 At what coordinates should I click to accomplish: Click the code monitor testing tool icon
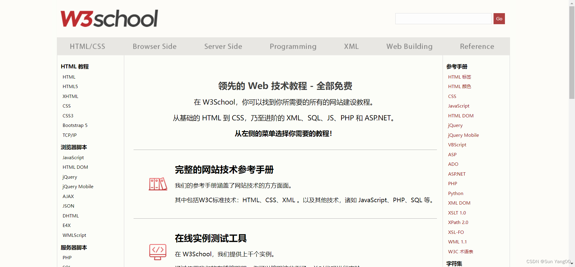coord(158,252)
